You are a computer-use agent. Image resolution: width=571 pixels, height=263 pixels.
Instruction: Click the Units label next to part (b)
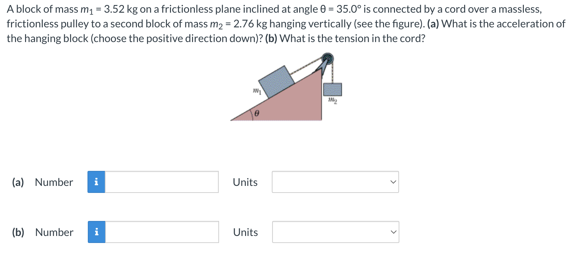tap(245, 232)
